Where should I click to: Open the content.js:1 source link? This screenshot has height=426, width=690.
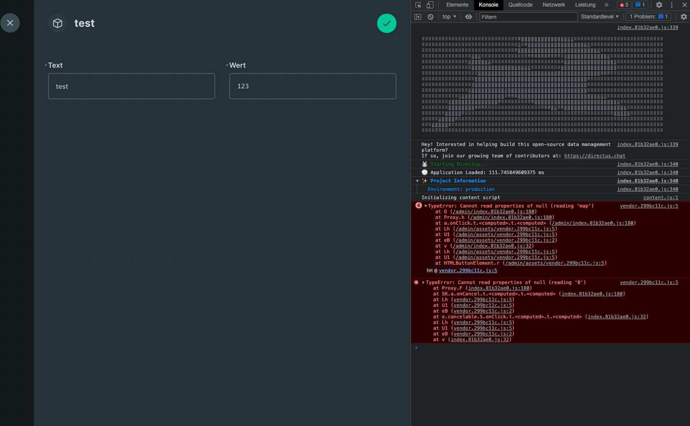661,197
